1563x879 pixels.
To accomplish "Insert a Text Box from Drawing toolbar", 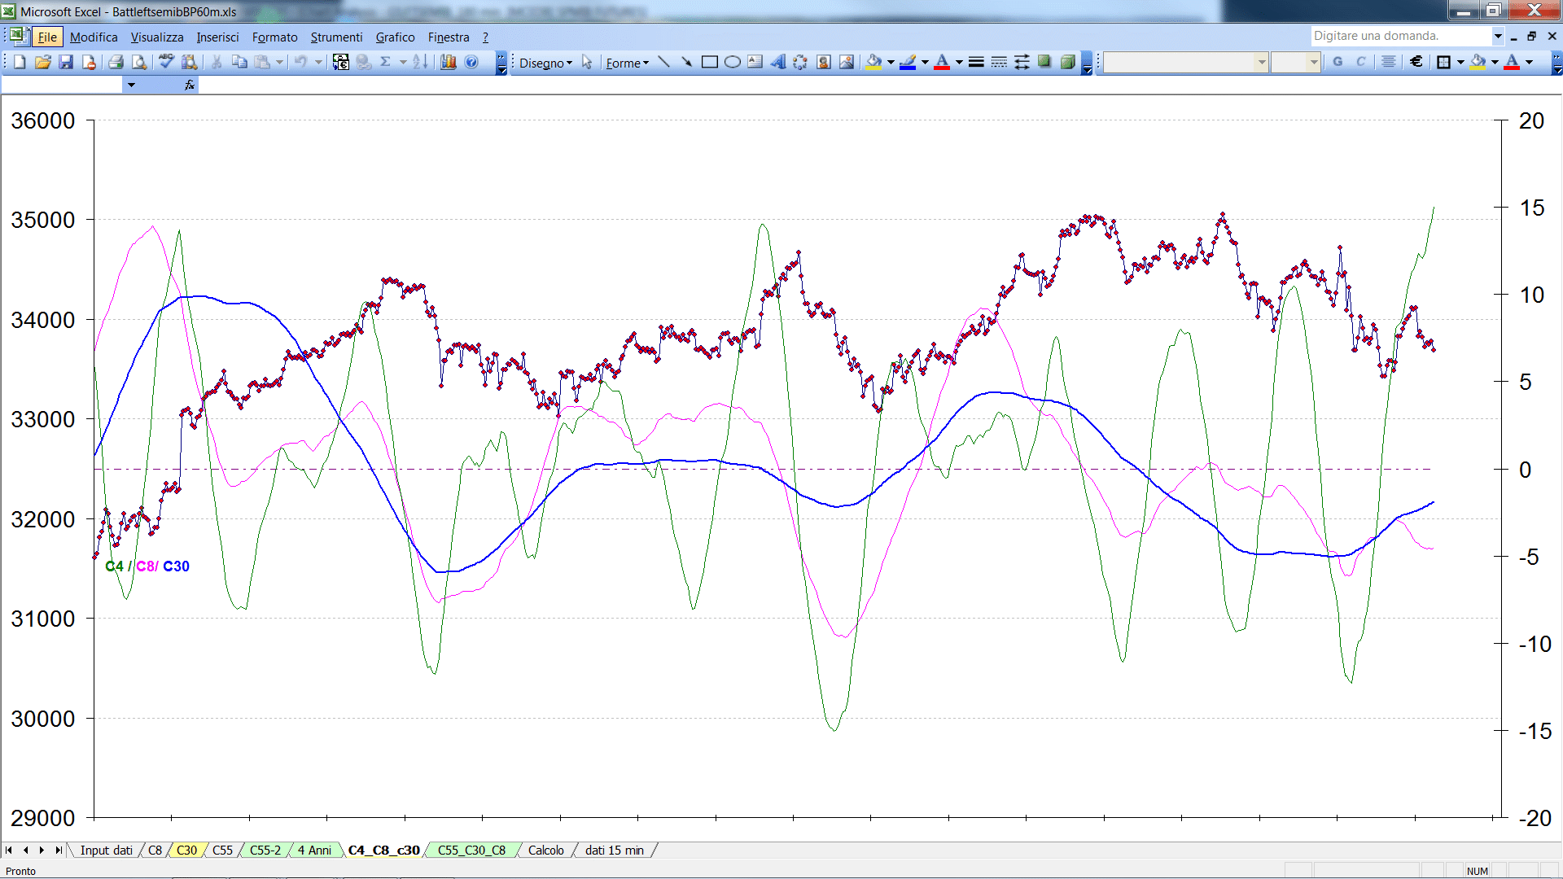I will coord(755,62).
